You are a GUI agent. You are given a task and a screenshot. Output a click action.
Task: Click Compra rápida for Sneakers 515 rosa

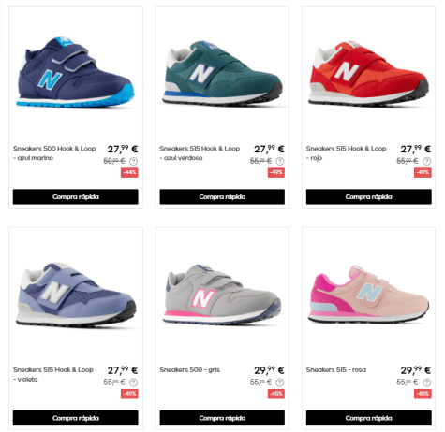369,418
